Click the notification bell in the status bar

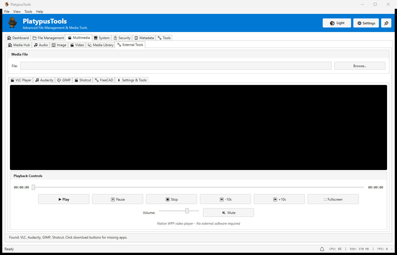(322, 249)
